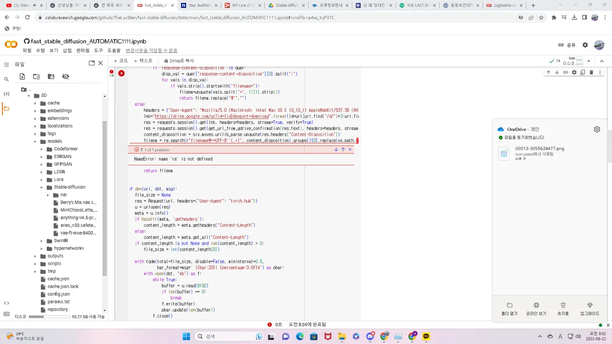This screenshot has width=612, height=344.
Task: View T4 RAM and disk resources
Action: 567,61
